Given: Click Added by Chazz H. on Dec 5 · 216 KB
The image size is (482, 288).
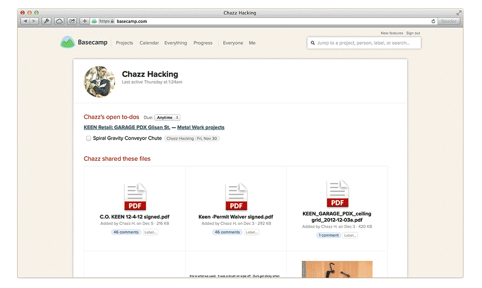Looking at the screenshot, I should coord(134,223).
